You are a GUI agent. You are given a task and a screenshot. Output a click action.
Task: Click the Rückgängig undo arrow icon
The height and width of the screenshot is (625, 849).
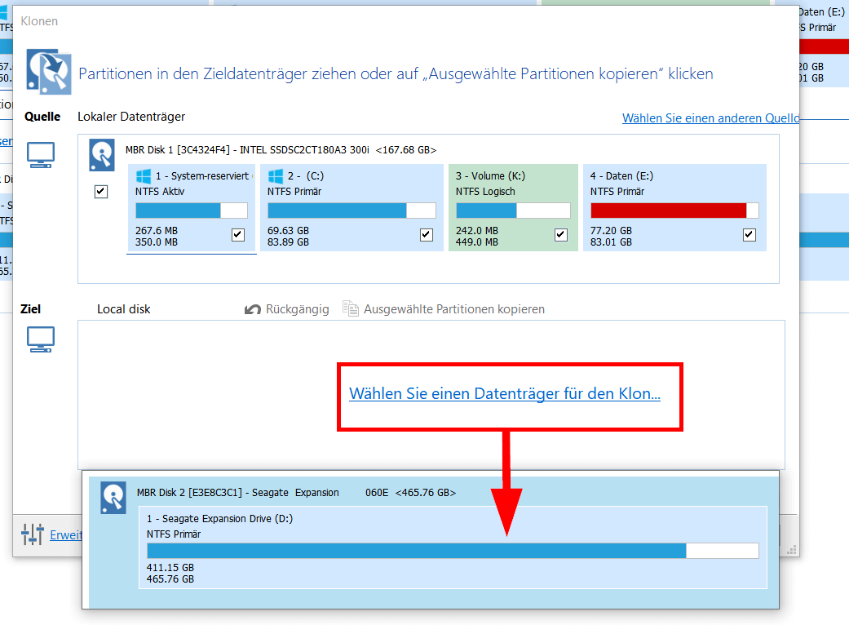tap(252, 309)
